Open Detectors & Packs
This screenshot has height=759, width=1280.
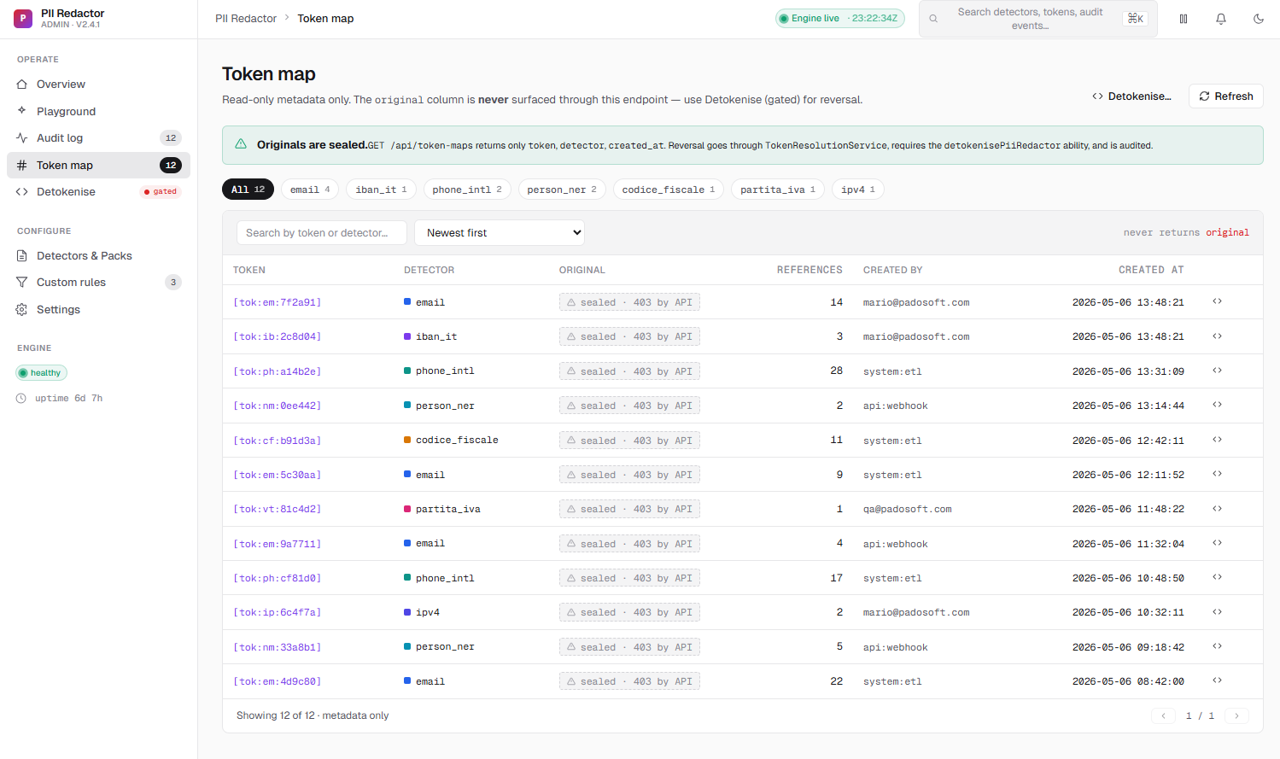(98, 256)
